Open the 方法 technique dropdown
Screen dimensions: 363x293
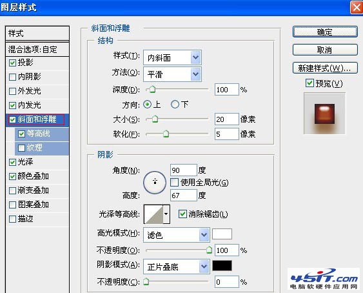pyautogui.click(x=172, y=74)
